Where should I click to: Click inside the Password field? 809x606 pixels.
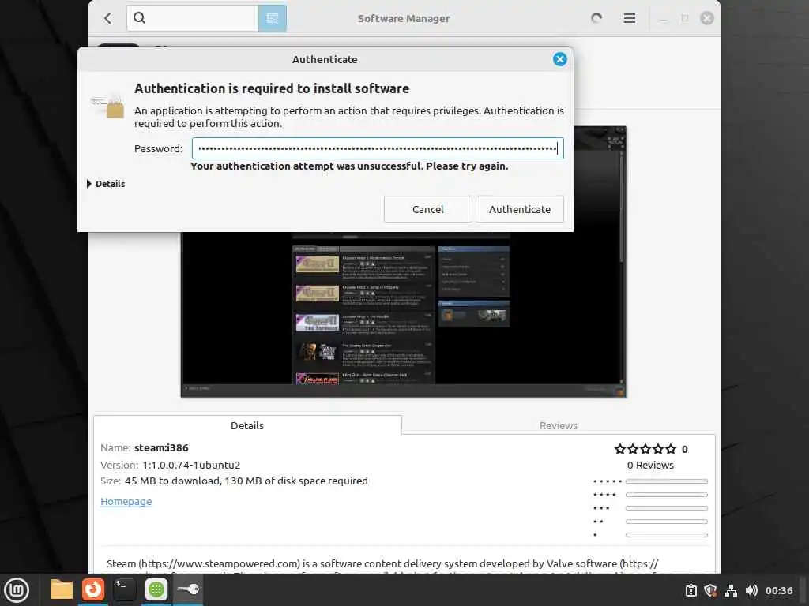click(x=378, y=148)
